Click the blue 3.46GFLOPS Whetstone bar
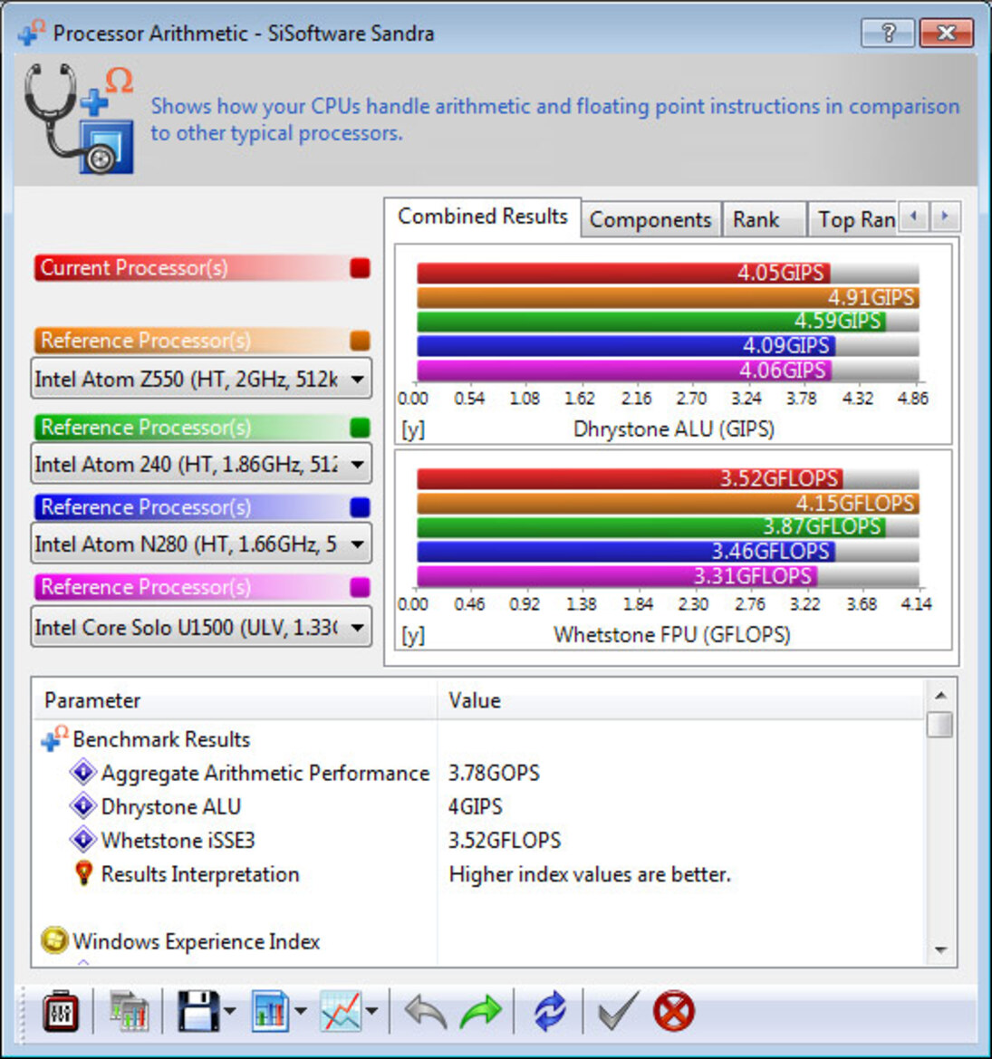Viewport: 992px width, 1059px height. click(x=626, y=551)
